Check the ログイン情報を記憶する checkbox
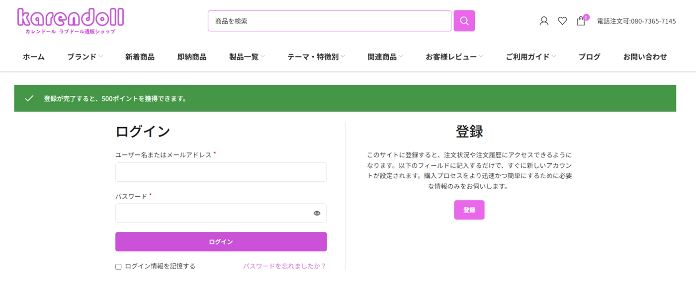This screenshot has height=298, width=696. (x=118, y=267)
